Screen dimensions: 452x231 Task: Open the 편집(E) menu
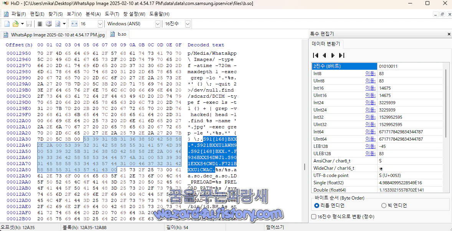[x=38, y=14]
